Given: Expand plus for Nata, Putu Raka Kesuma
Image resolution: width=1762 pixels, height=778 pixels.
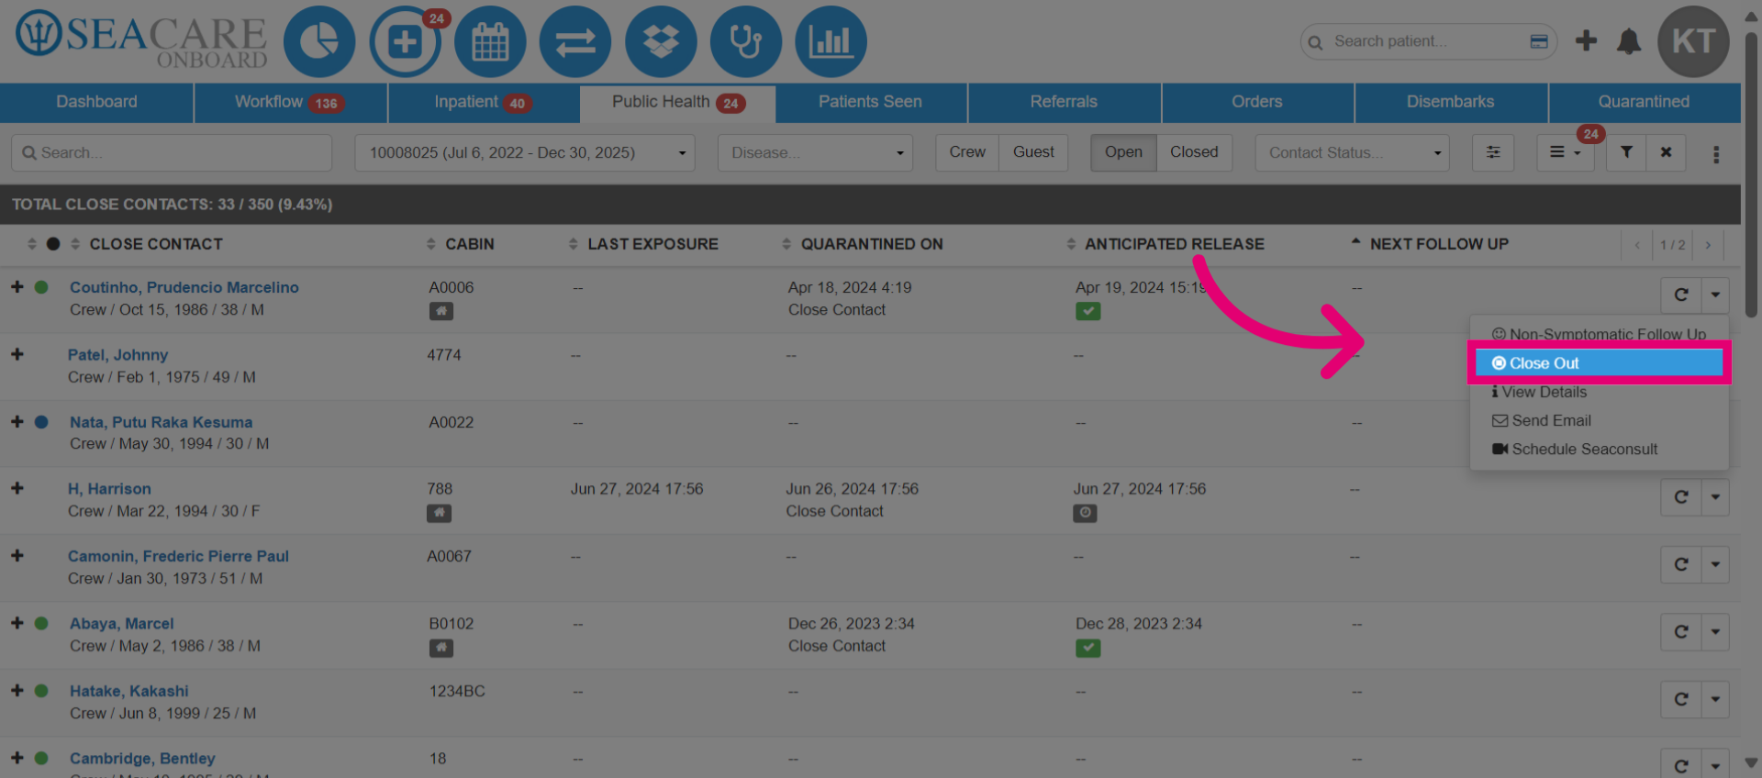Looking at the screenshot, I should pyautogui.click(x=17, y=421).
